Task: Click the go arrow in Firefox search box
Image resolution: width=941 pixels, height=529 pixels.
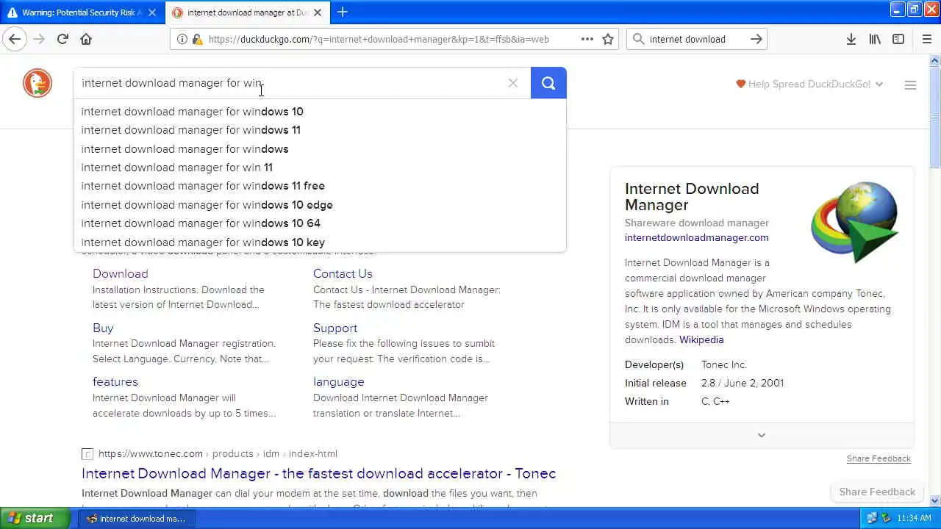Action: click(x=756, y=39)
